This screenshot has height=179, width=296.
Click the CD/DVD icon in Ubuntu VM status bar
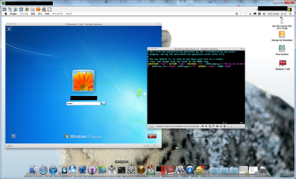coord(210,126)
